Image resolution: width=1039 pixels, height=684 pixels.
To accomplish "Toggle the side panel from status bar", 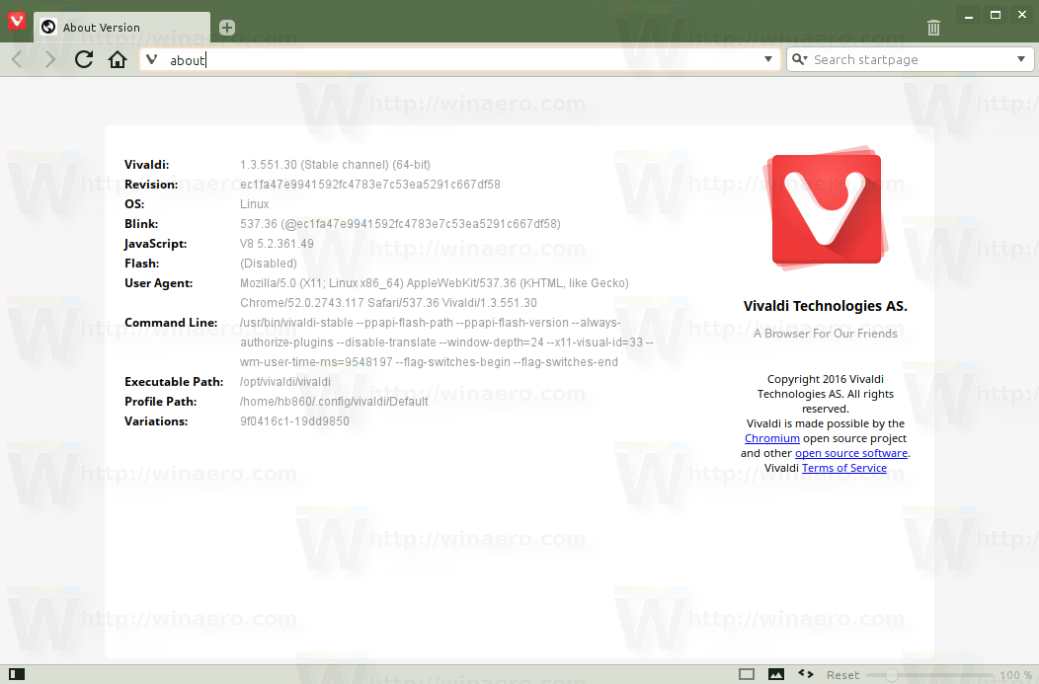I will coord(17,674).
